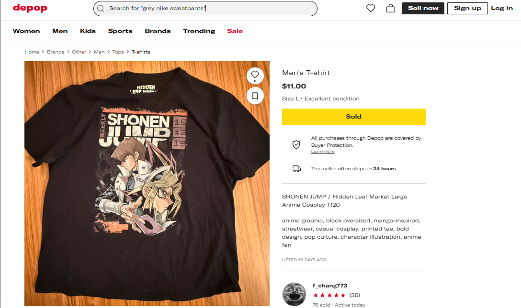Click the Sign up button
This screenshot has width=521, height=308.
[467, 8]
